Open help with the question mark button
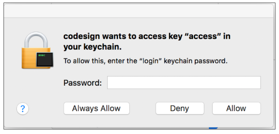Image resolution: width=279 pixels, height=134 pixels. pos(23,108)
